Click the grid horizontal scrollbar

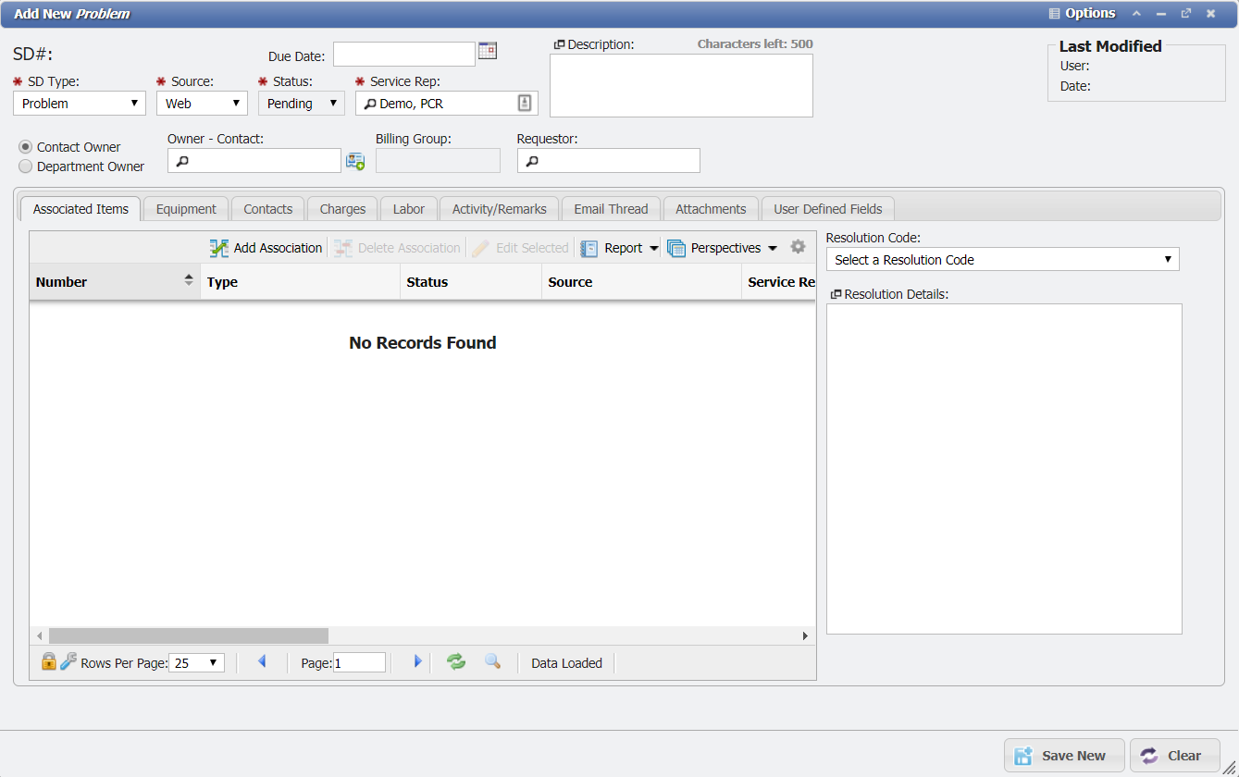point(189,636)
